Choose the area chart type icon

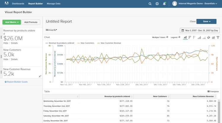213,37
